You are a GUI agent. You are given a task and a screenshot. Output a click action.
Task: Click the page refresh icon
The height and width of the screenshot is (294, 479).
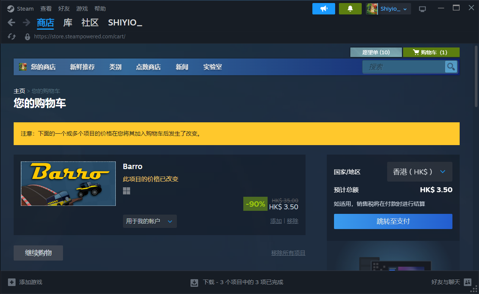click(12, 36)
